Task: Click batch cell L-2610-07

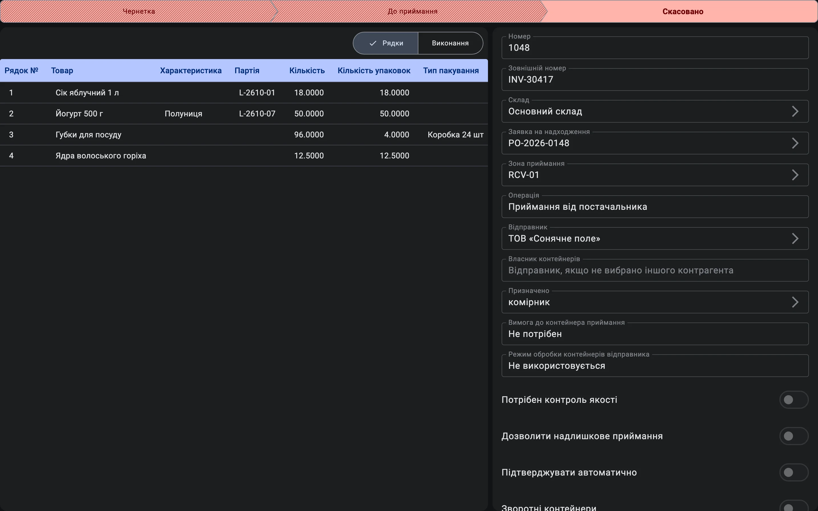Action: coord(257,114)
